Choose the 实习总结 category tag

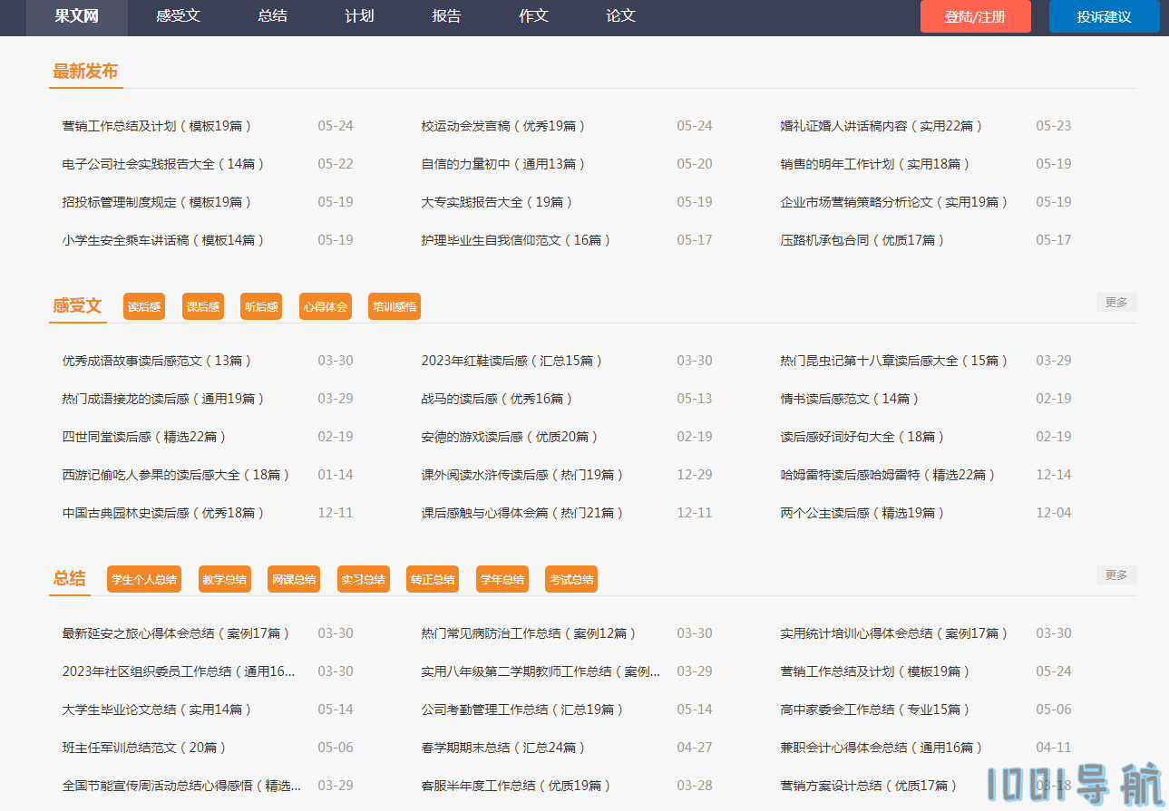pyautogui.click(x=363, y=580)
